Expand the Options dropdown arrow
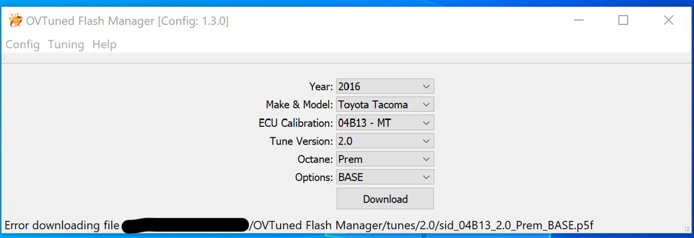694x238 pixels. point(426,177)
